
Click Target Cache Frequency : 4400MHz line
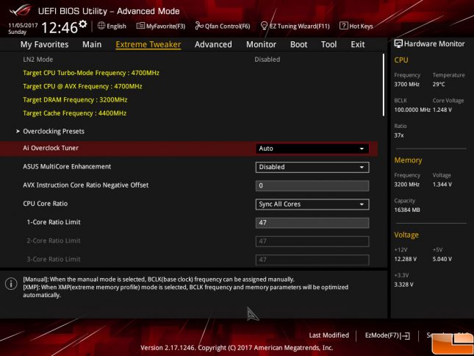click(x=75, y=113)
